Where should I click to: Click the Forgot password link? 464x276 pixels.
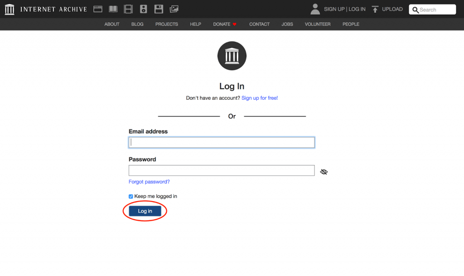149,182
